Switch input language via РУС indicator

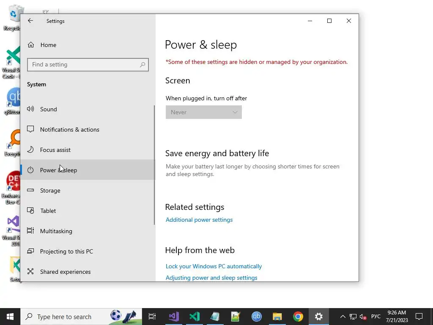[x=376, y=317]
